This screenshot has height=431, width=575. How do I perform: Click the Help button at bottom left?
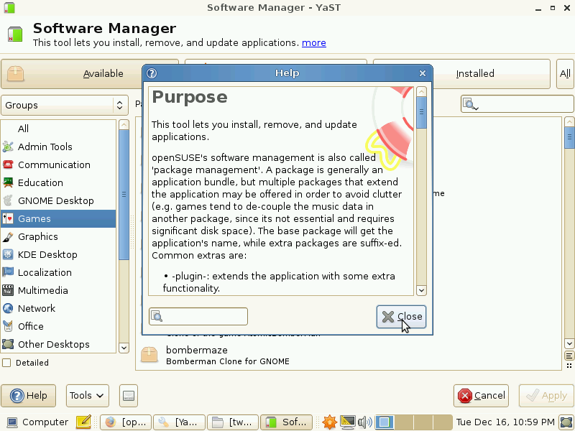click(28, 396)
